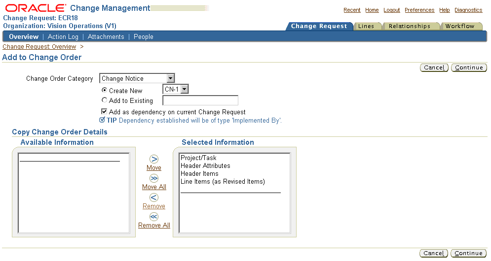Click the Move All link
The height and width of the screenshot is (261, 491).
point(154,187)
